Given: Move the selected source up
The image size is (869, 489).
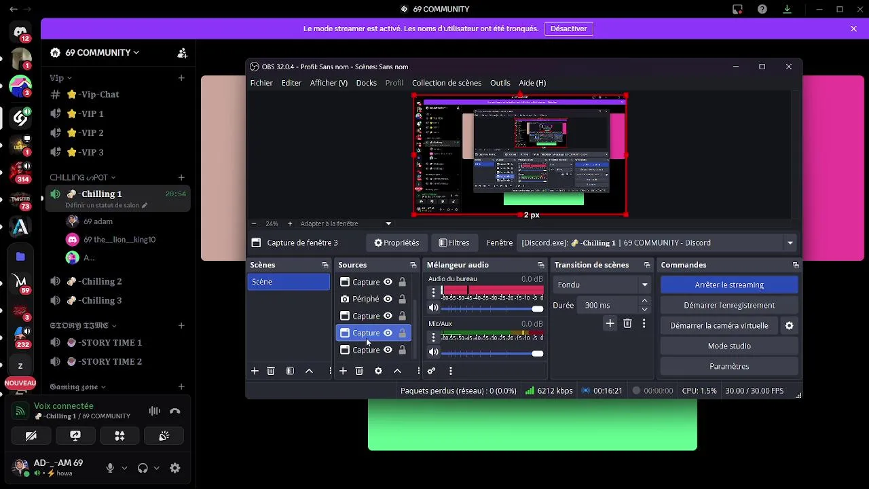Looking at the screenshot, I should 397,371.
